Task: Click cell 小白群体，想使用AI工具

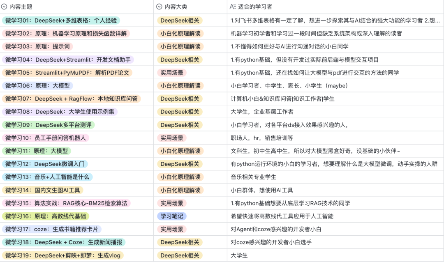Action: coord(335,190)
